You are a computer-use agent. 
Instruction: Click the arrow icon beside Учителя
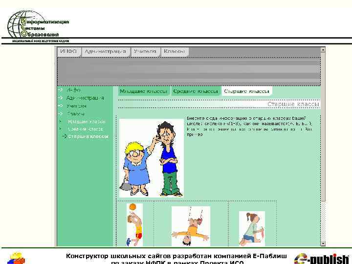pos(60,106)
